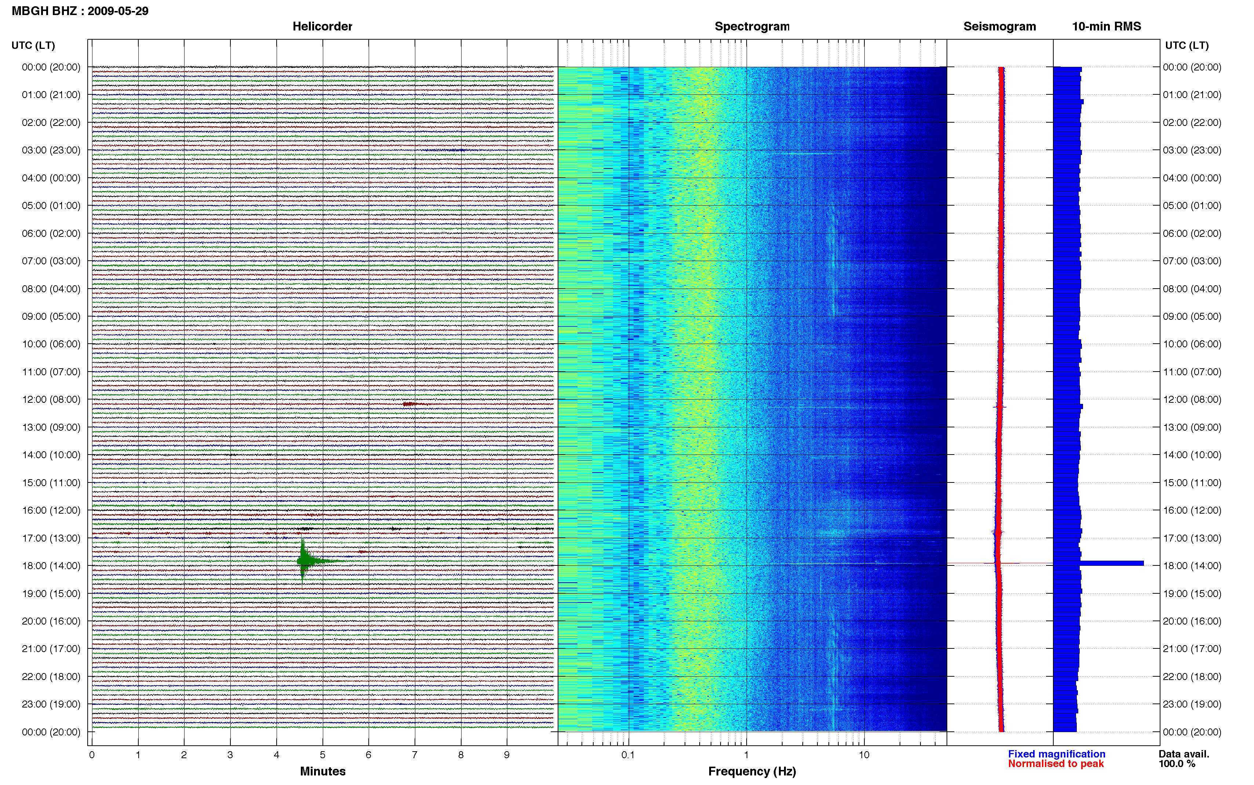Click 05:00 (01:00) on the left time axis
1254x785 pixels.
(51, 206)
